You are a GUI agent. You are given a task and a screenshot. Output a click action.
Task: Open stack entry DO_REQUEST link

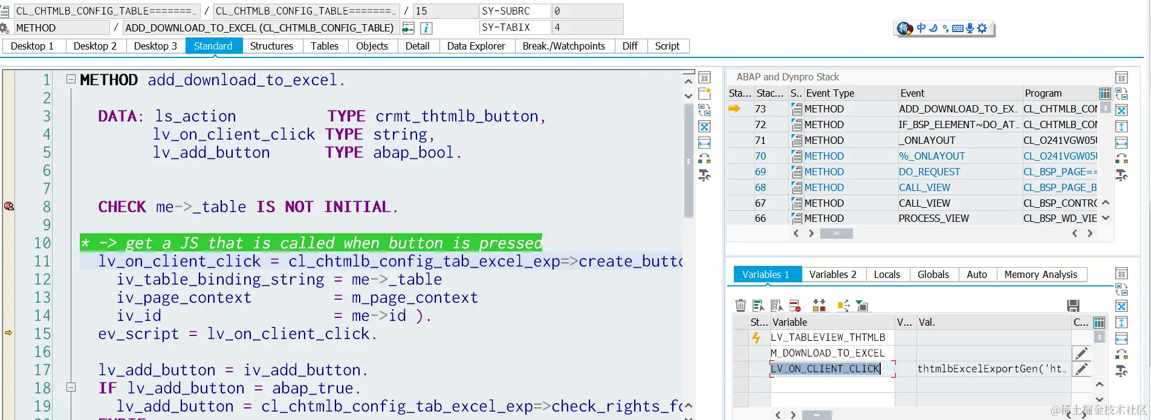pos(929,172)
